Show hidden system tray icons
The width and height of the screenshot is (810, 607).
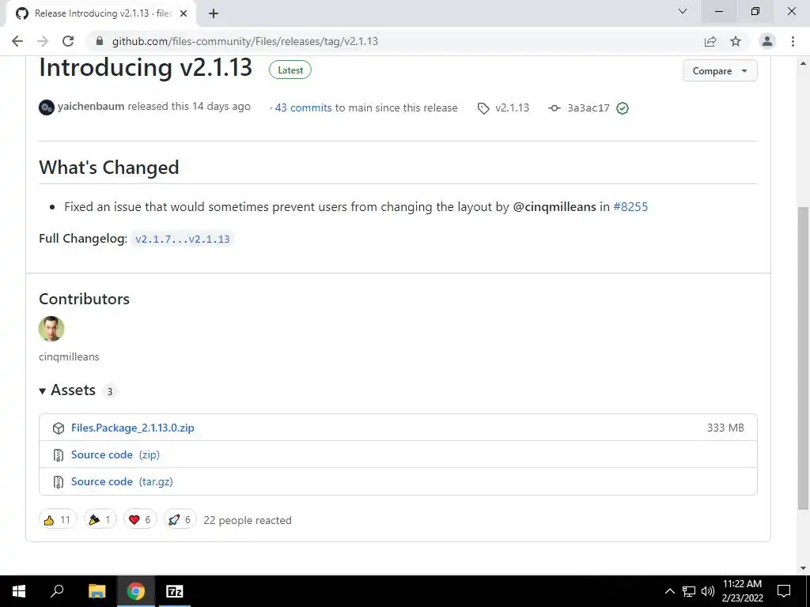[669, 591]
